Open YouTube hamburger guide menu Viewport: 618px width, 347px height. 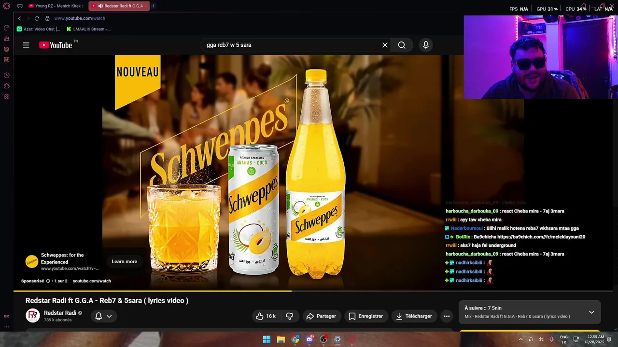(x=26, y=45)
